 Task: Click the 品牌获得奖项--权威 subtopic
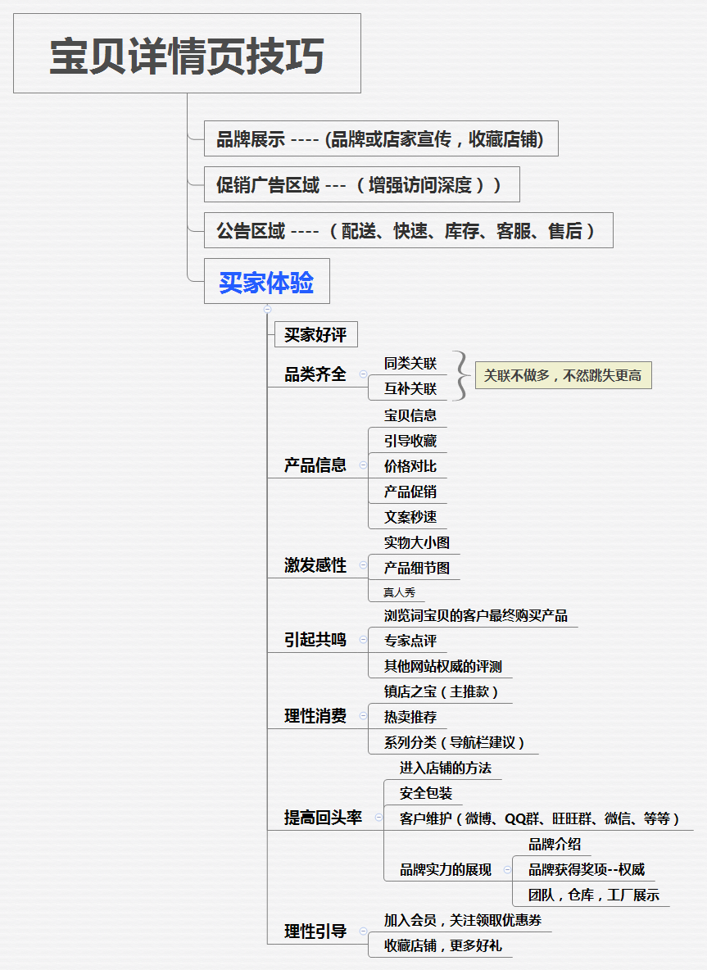pos(587,869)
